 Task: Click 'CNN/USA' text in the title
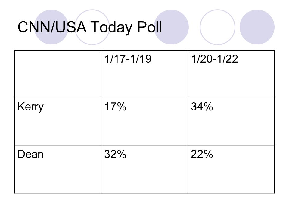(x=52, y=27)
